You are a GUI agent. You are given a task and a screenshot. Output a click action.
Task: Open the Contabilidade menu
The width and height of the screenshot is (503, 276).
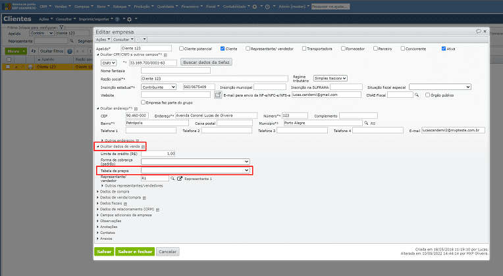click(236, 7)
